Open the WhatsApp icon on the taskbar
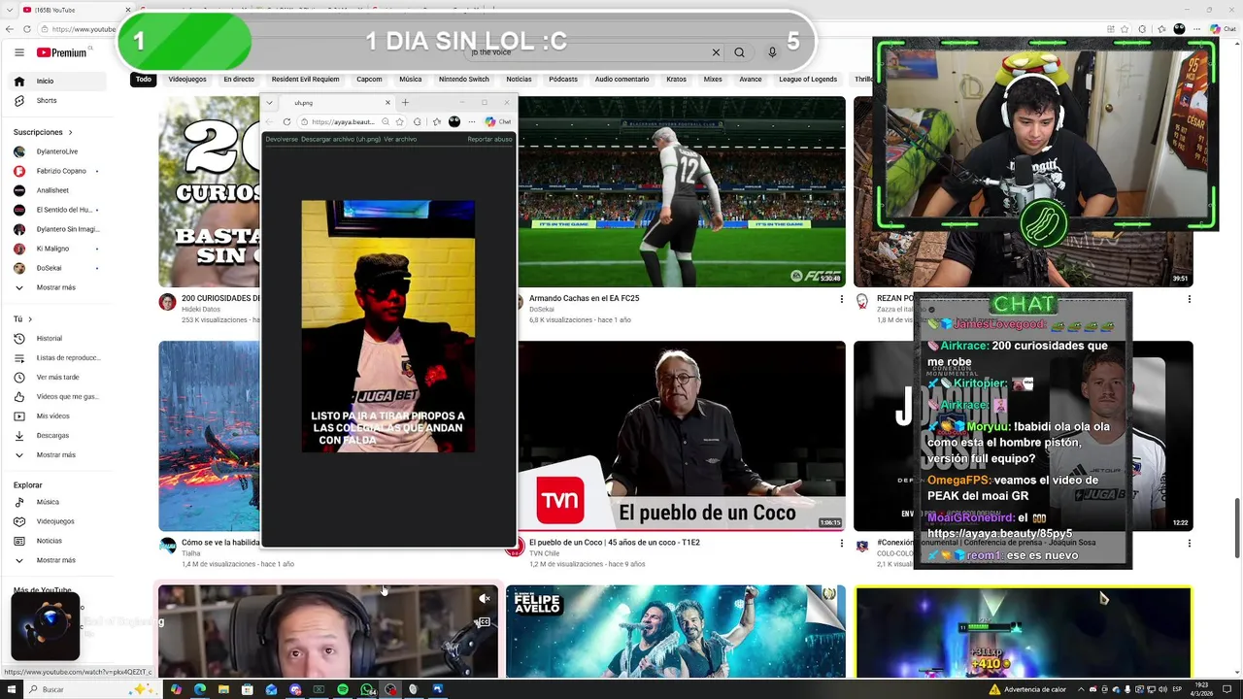Screen dimensions: 1243x699 (367, 689)
